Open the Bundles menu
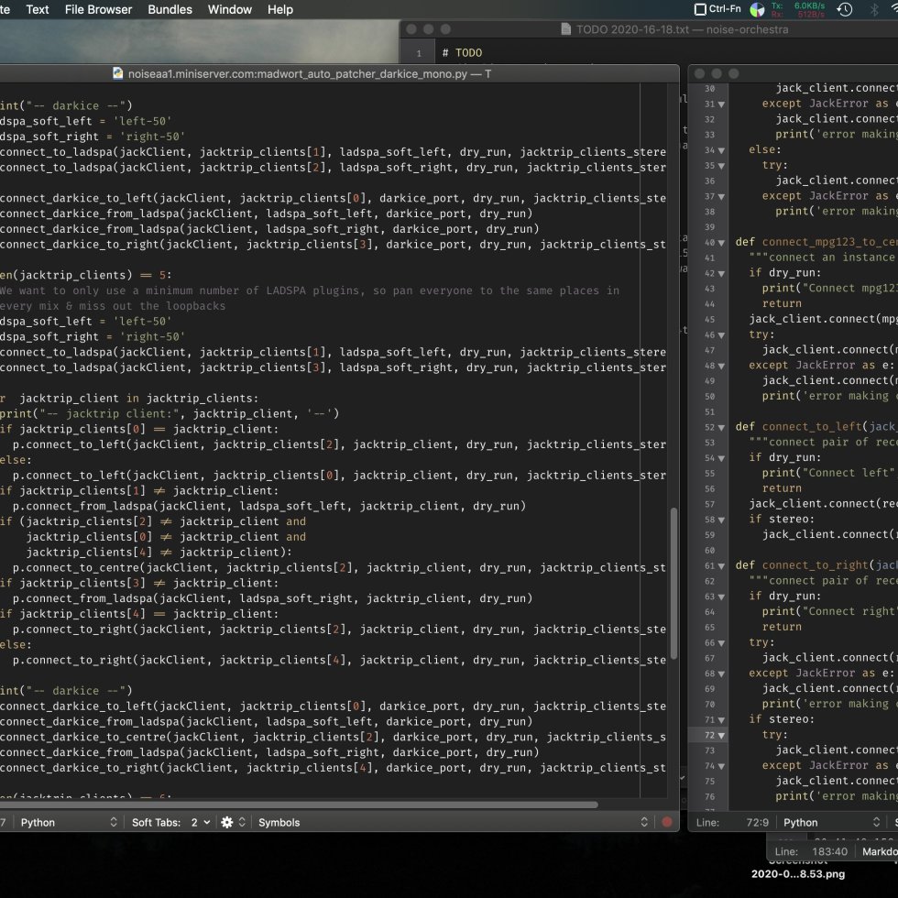 coord(170,9)
